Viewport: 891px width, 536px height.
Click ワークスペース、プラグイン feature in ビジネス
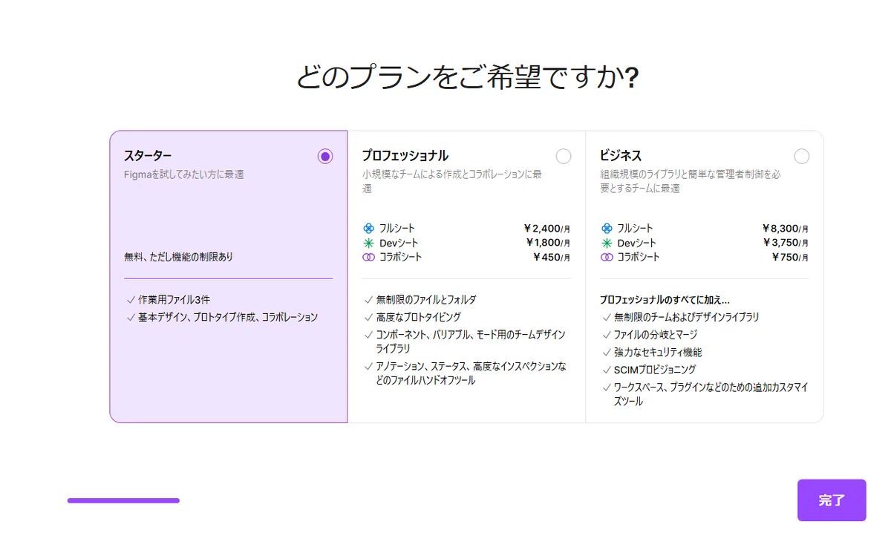[x=711, y=394]
